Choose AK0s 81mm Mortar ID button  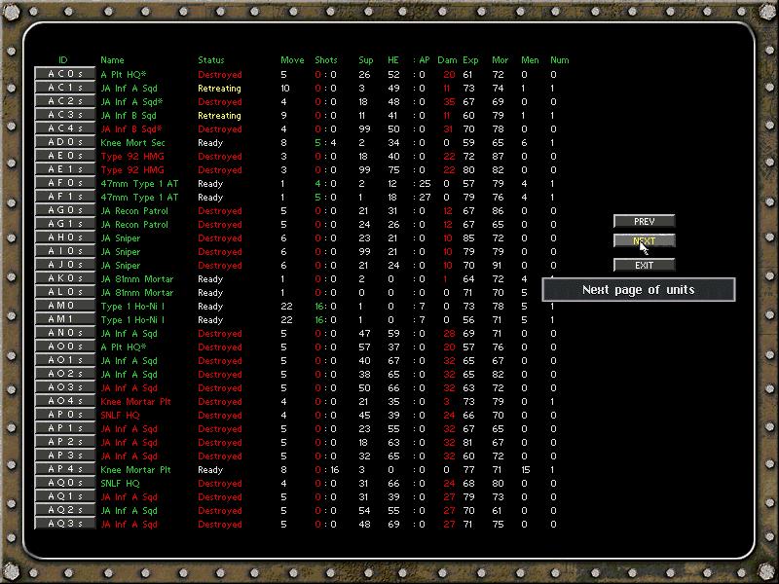[x=65, y=278]
